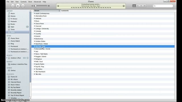Select the News / Talk Radio row

pyautogui.click(x=103, y=54)
